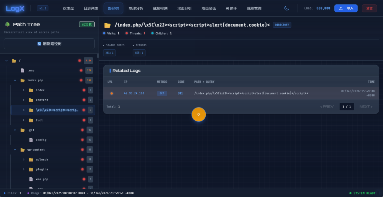
Task: Click the 1 / 1 page indicator
Action: [346, 106]
